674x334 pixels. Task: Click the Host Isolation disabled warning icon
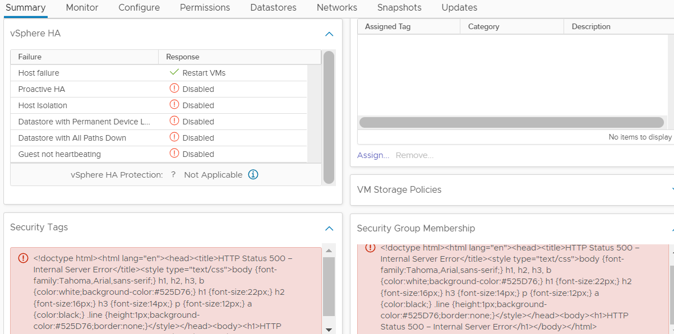coord(174,105)
